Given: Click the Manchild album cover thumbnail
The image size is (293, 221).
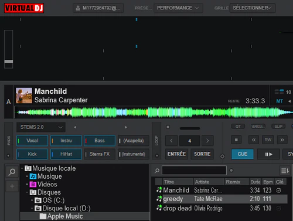Looking at the screenshot, I should tap(24, 96).
